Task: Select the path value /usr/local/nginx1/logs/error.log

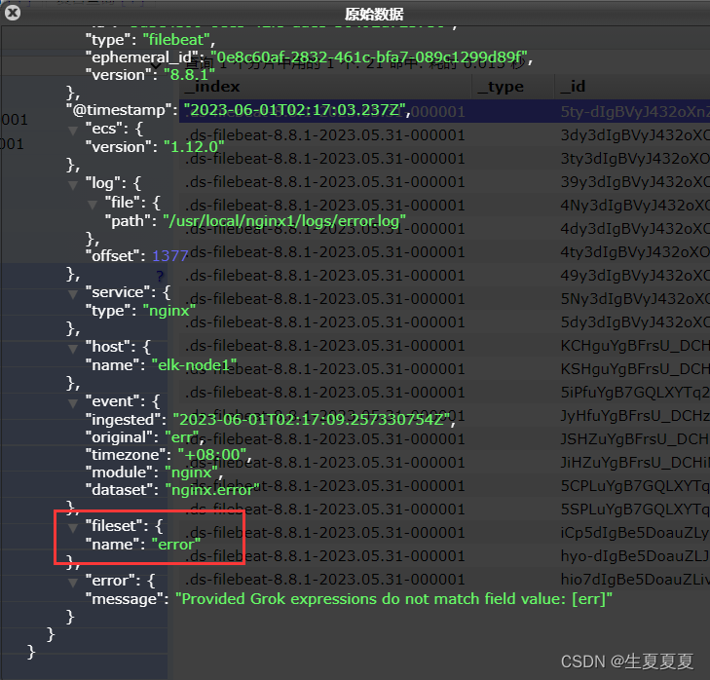Action: (284, 221)
